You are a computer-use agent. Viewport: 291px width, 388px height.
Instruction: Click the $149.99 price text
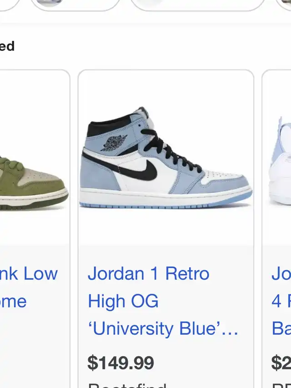click(120, 363)
